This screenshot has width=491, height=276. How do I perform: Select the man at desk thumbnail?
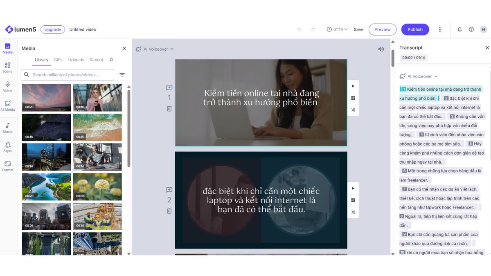click(x=97, y=157)
